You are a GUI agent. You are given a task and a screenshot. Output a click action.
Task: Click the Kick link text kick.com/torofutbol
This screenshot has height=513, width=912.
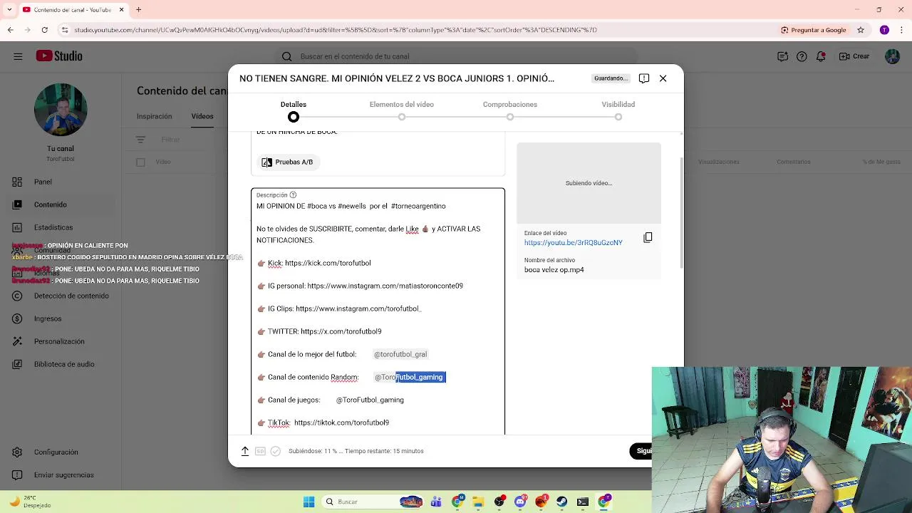point(328,263)
